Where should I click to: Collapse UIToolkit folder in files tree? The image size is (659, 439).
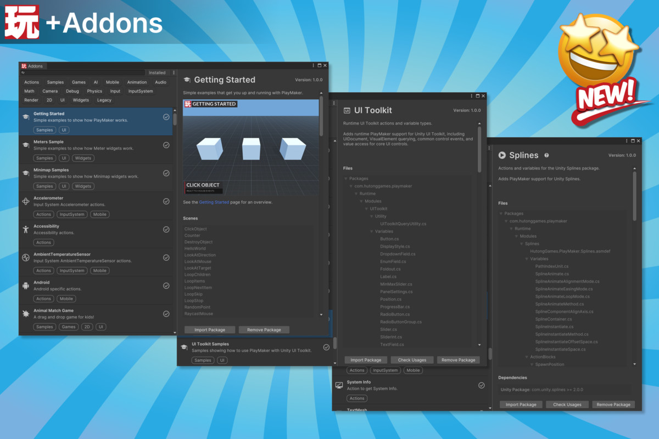367,209
